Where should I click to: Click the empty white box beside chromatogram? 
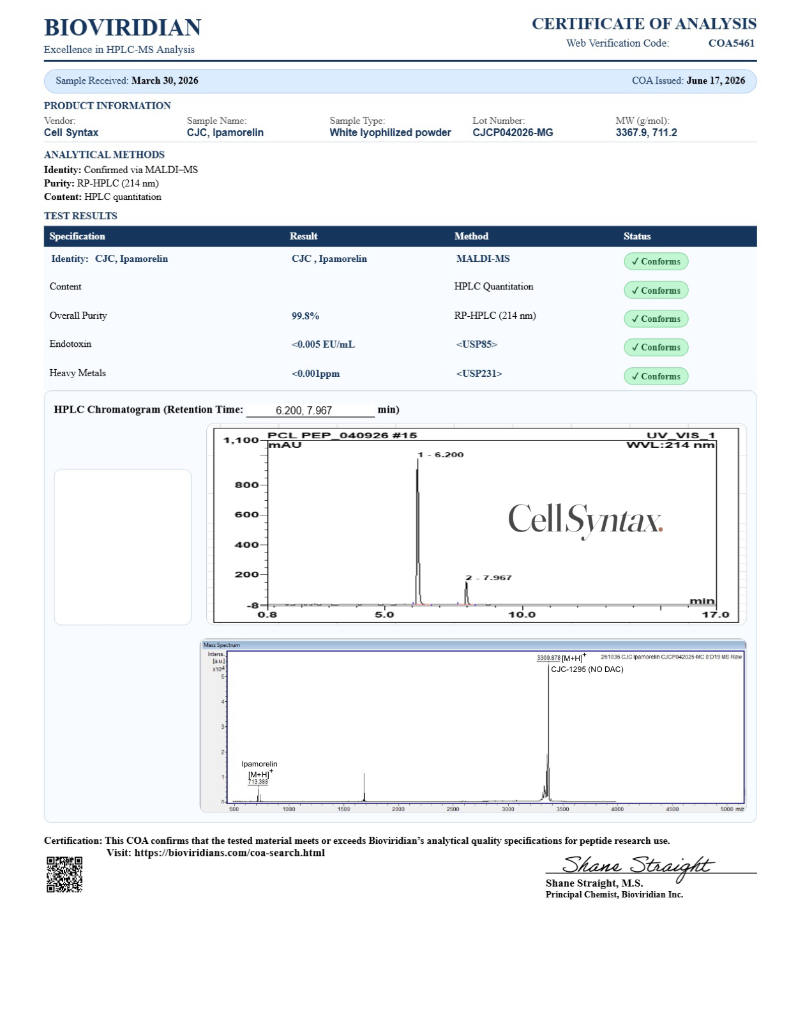(123, 547)
